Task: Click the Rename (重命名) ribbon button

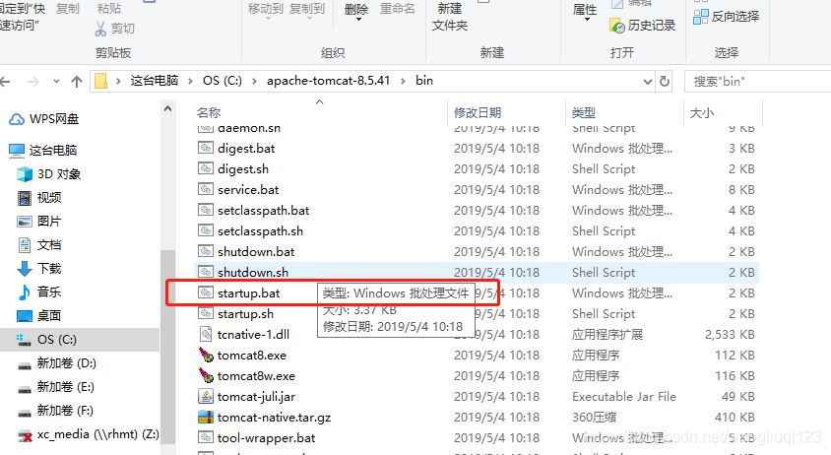Action: tap(398, 9)
